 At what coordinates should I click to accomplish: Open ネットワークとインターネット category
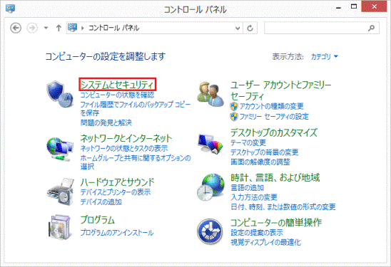pyautogui.click(x=126, y=138)
